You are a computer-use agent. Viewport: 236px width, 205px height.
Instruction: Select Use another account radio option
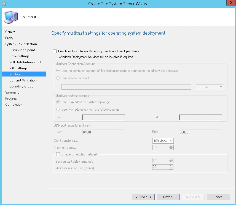click(x=58, y=78)
